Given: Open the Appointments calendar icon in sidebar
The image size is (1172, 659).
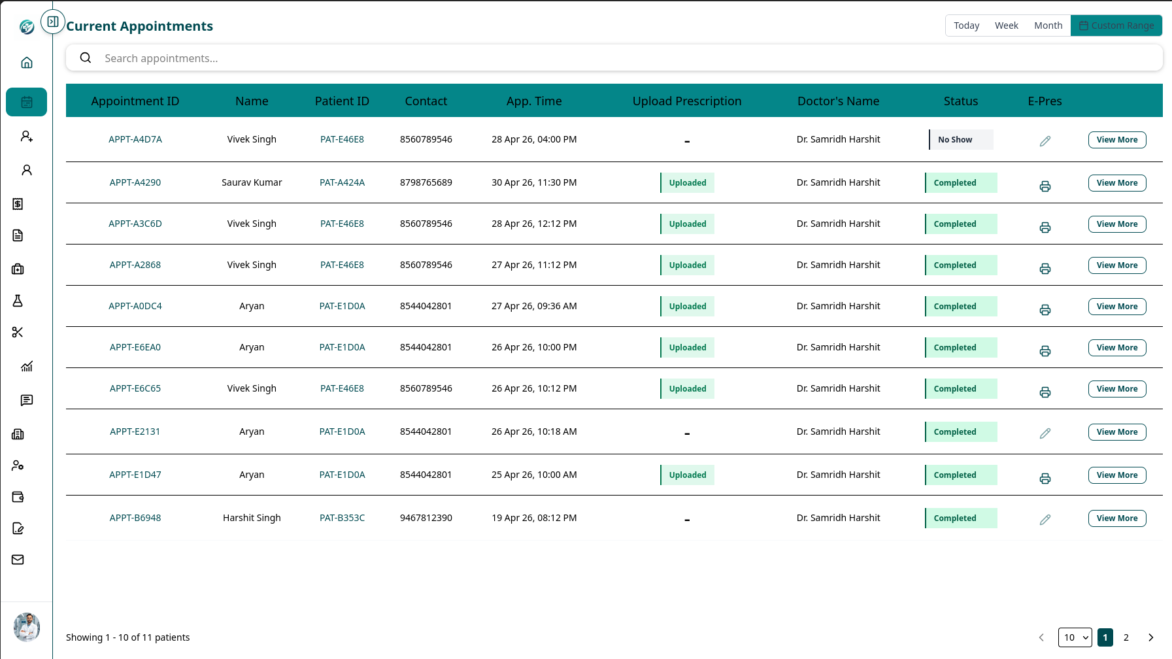Looking at the screenshot, I should [27, 102].
